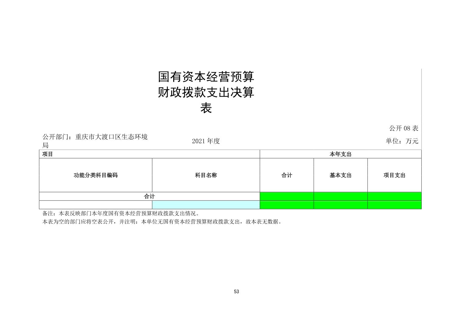
Task: Select the 2021年度 year text
Action: point(206,141)
